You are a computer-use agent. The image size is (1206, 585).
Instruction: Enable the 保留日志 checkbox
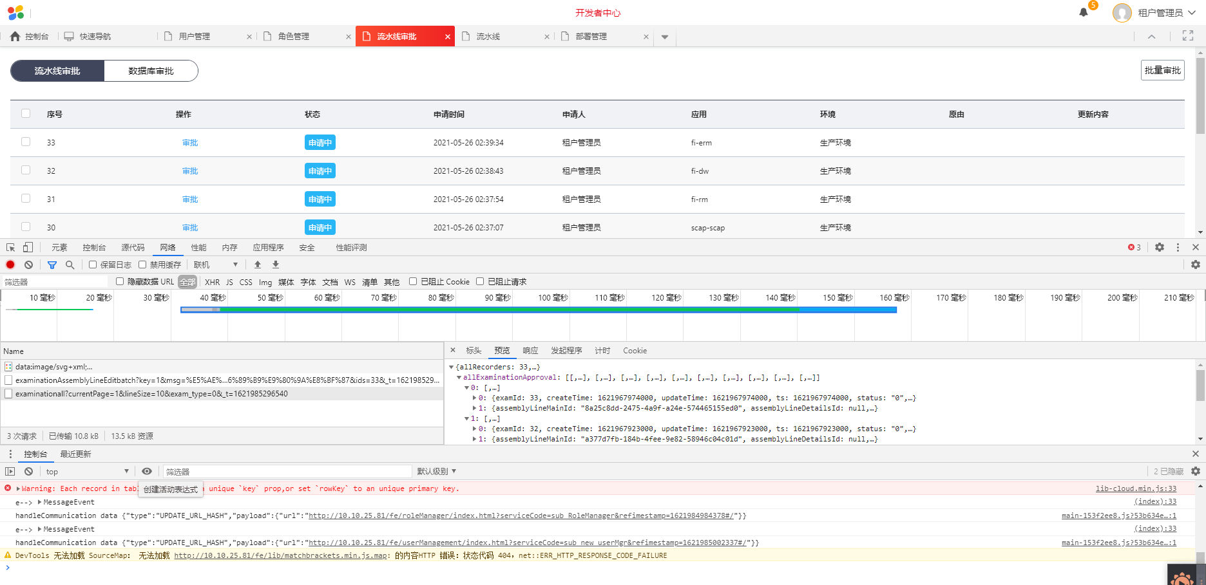pyautogui.click(x=93, y=265)
